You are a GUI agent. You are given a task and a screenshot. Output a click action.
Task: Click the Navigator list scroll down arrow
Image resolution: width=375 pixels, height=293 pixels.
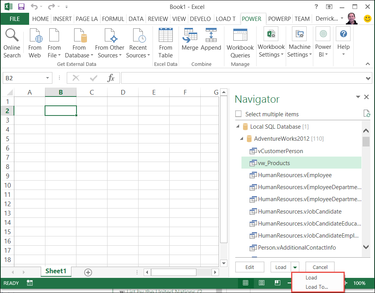pos(366,247)
